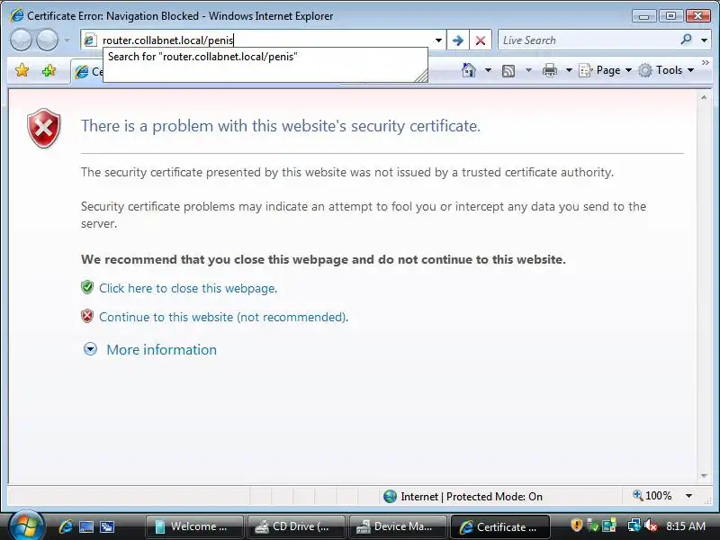
Task: Switch to the Welcome taskbar window
Action: coord(194,526)
